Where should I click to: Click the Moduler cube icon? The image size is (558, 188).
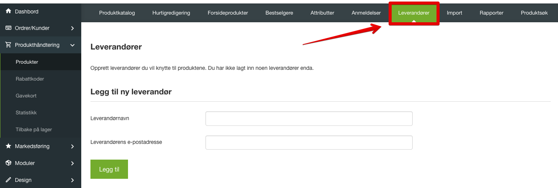point(8,163)
